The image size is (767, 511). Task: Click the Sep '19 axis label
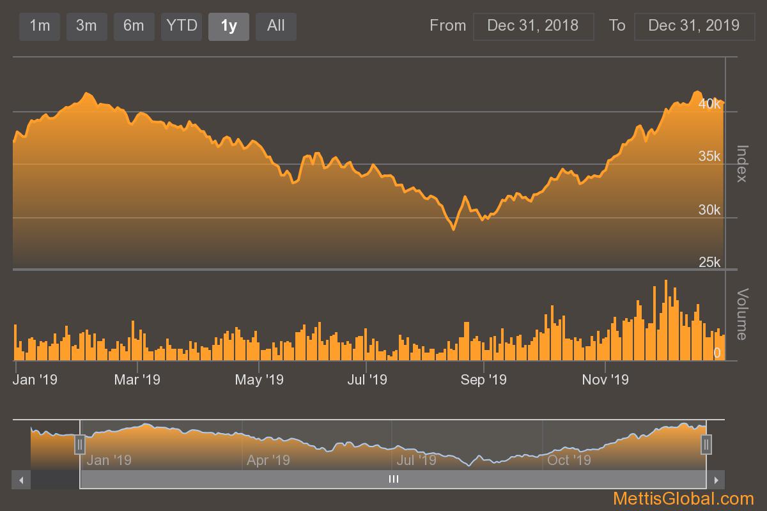484,379
